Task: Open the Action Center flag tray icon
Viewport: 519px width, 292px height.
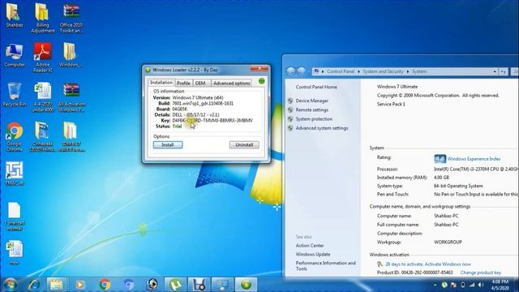Action: pos(454,285)
